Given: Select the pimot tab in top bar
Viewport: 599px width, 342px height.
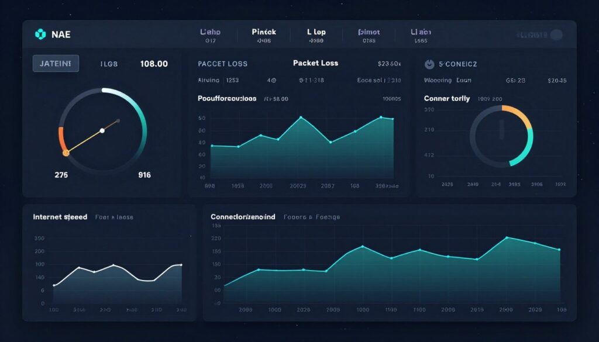Looking at the screenshot, I should pyautogui.click(x=369, y=36).
